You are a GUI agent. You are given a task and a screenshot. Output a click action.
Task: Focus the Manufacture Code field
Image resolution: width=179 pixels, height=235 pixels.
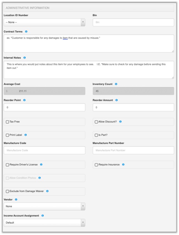pos(44,150)
